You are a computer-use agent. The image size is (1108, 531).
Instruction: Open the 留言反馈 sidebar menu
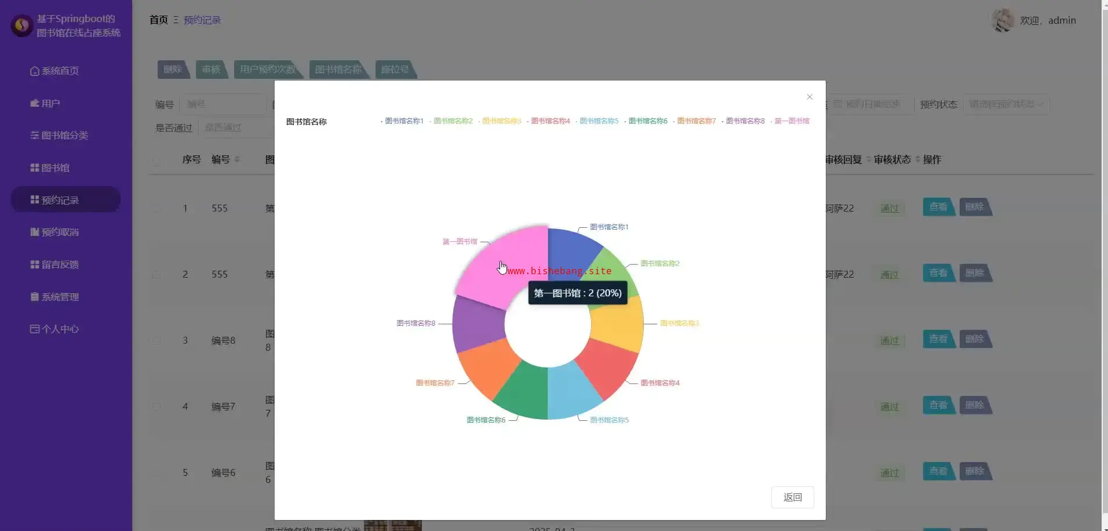coord(65,264)
